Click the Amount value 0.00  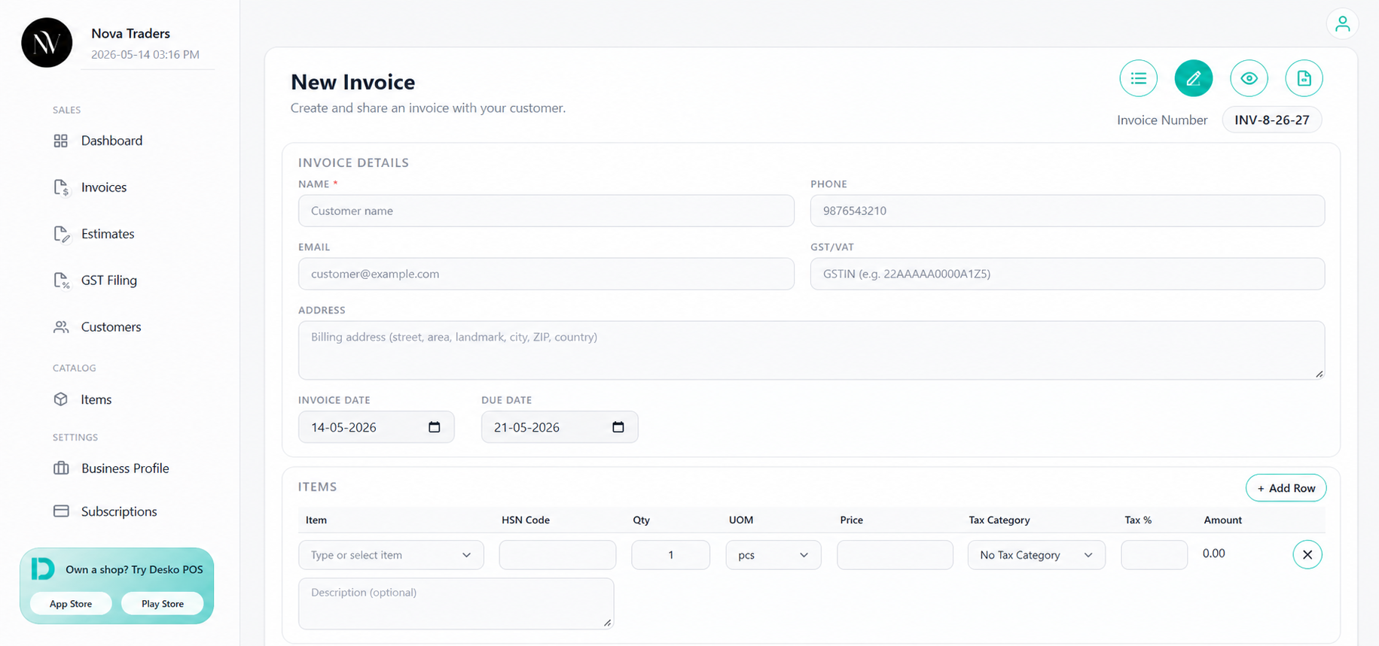[x=1213, y=553]
